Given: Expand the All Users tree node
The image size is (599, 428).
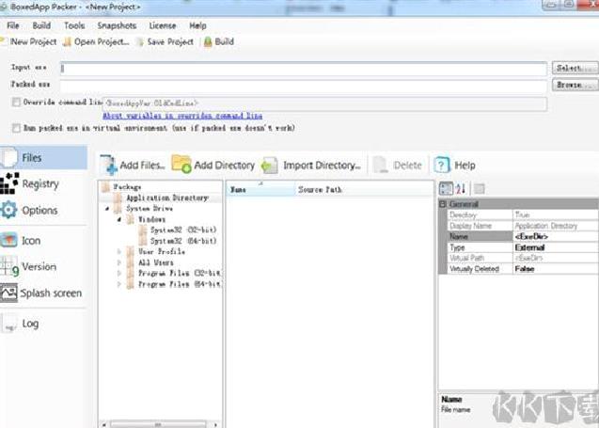Looking at the screenshot, I should point(119,262).
